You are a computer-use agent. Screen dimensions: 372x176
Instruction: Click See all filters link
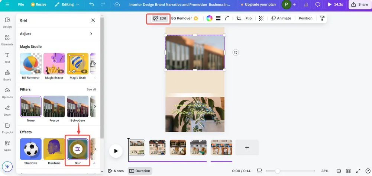91,89
